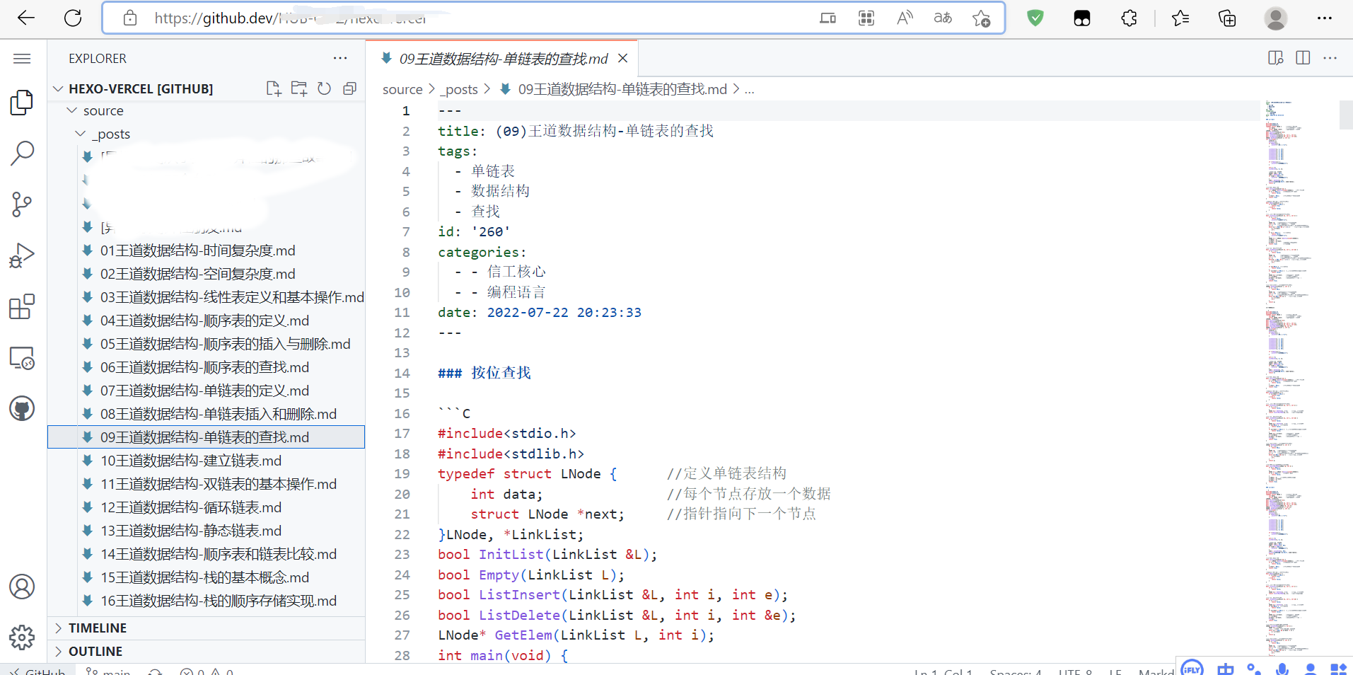Add this page to browser favorites

[x=981, y=18]
